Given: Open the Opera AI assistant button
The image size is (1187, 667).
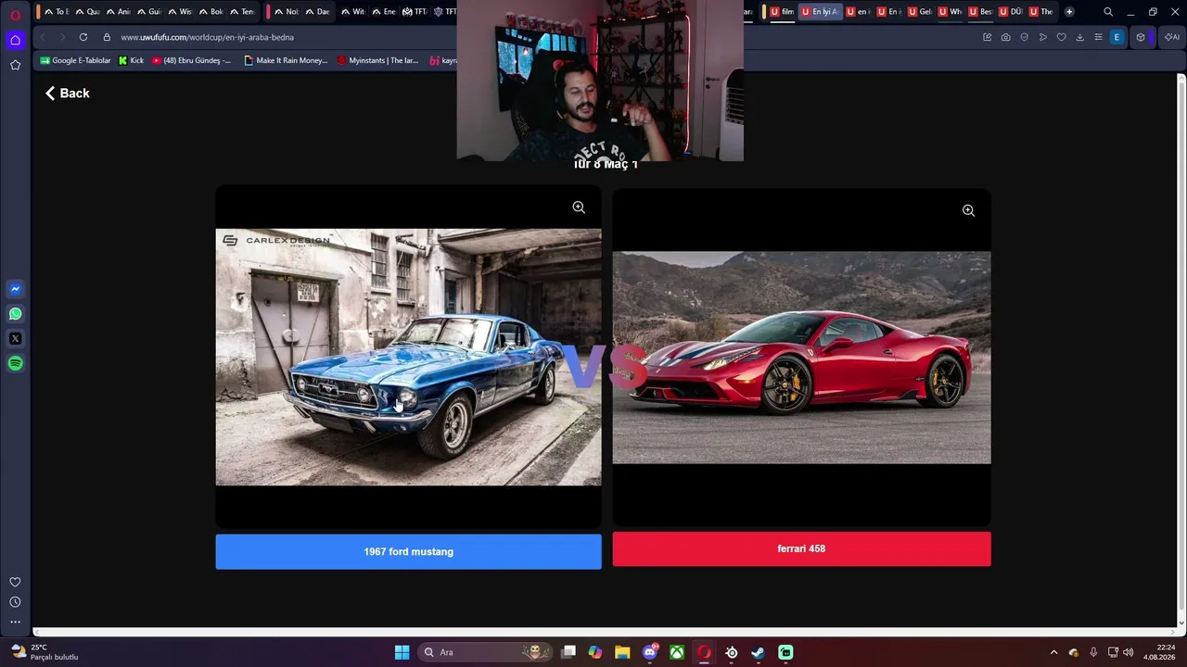Looking at the screenshot, I should [1172, 37].
